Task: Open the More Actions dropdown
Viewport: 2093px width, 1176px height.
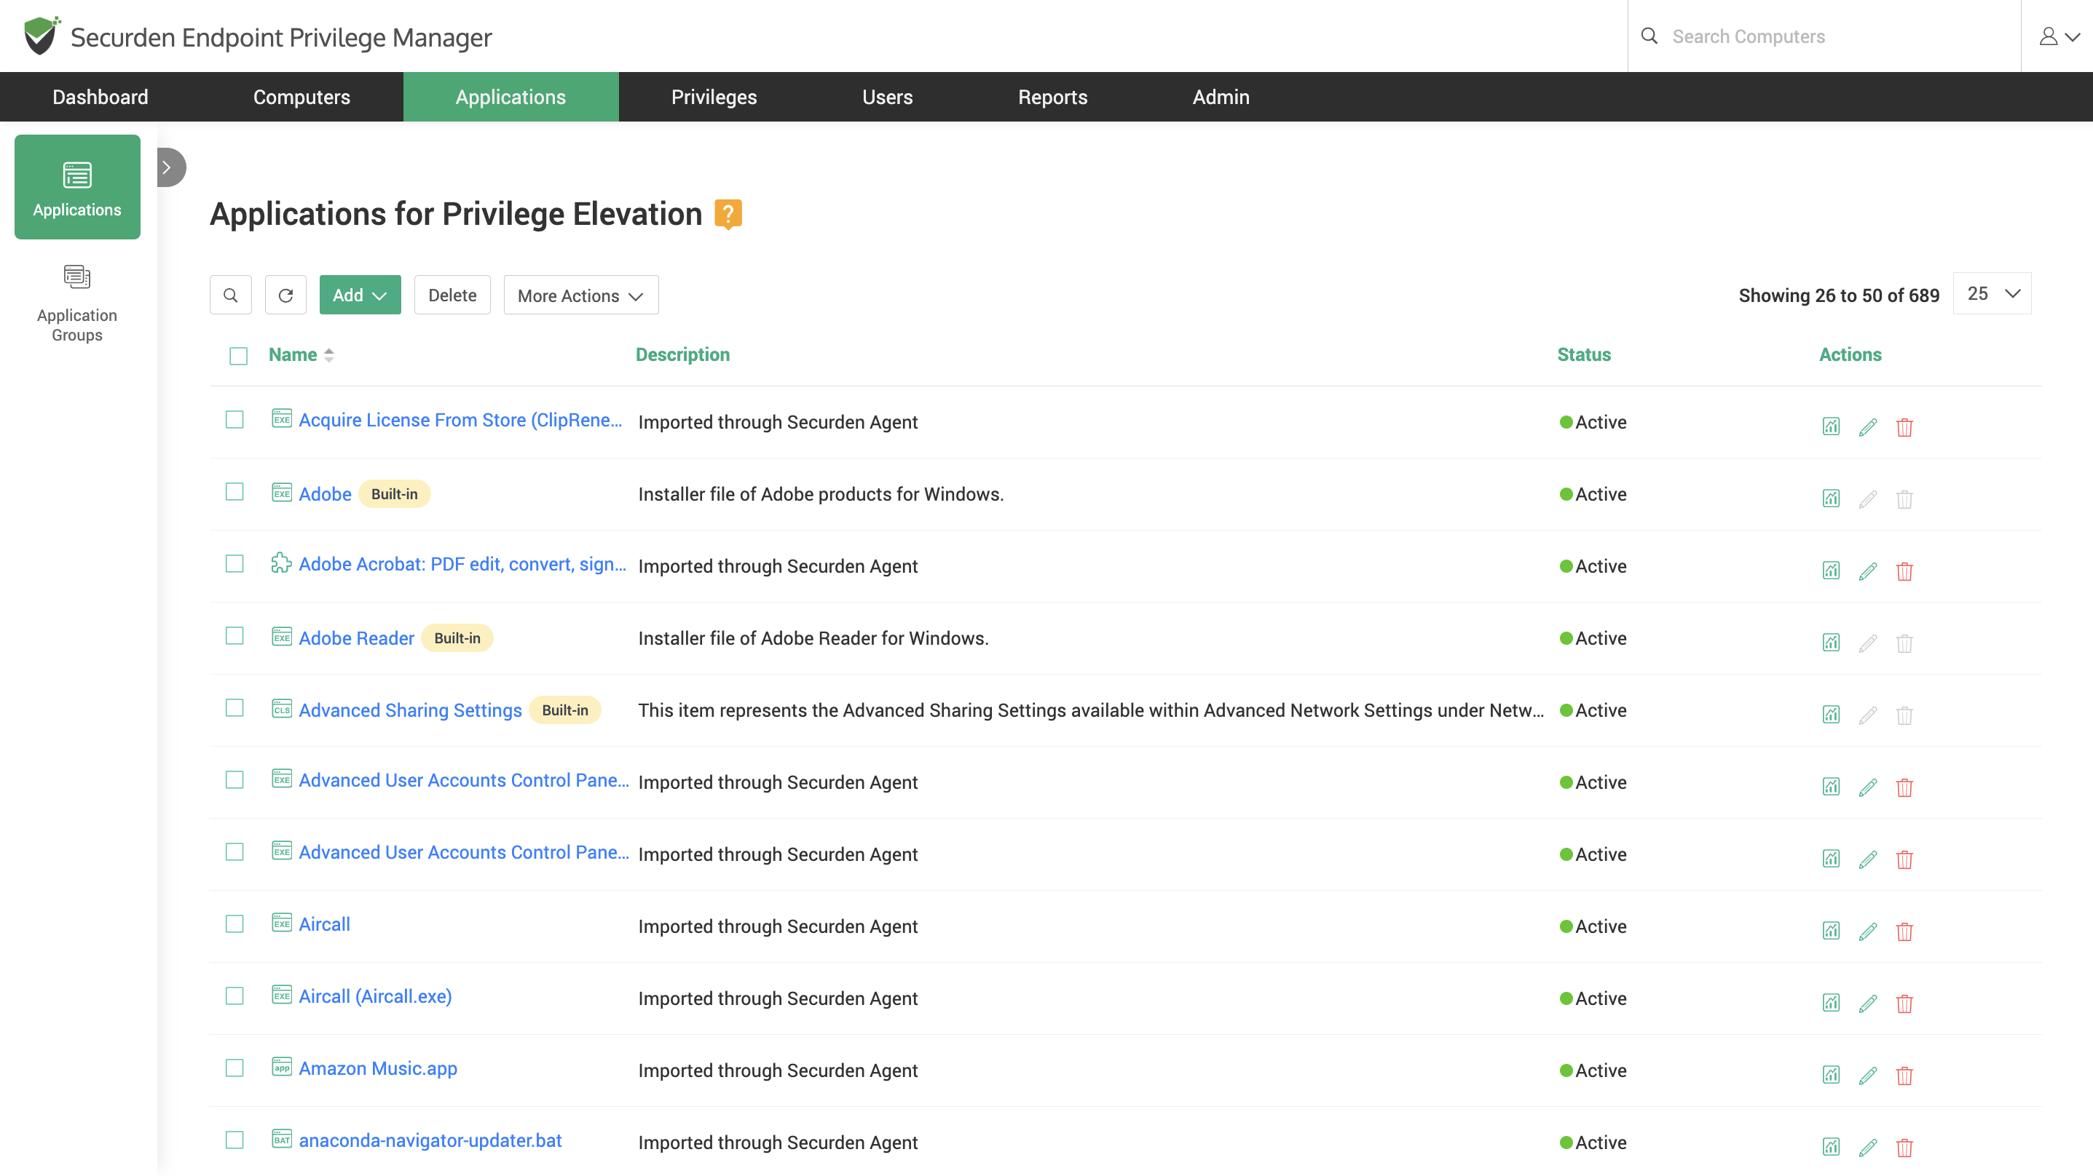Action: point(581,295)
